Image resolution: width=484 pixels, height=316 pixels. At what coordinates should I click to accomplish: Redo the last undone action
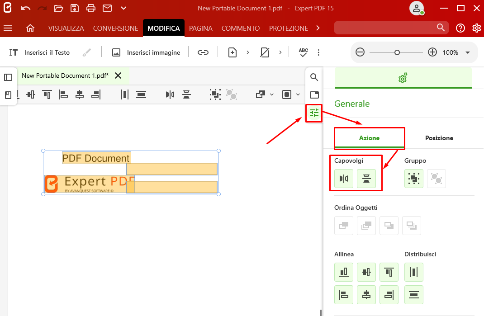(42, 8)
